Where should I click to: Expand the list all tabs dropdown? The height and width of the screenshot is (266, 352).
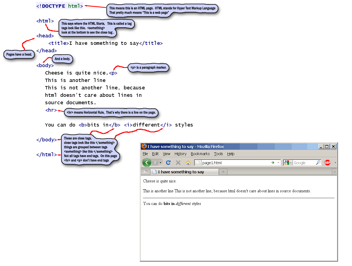(x=334, y=172)
